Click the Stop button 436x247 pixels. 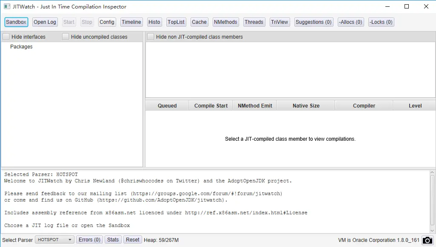(87, 22)
